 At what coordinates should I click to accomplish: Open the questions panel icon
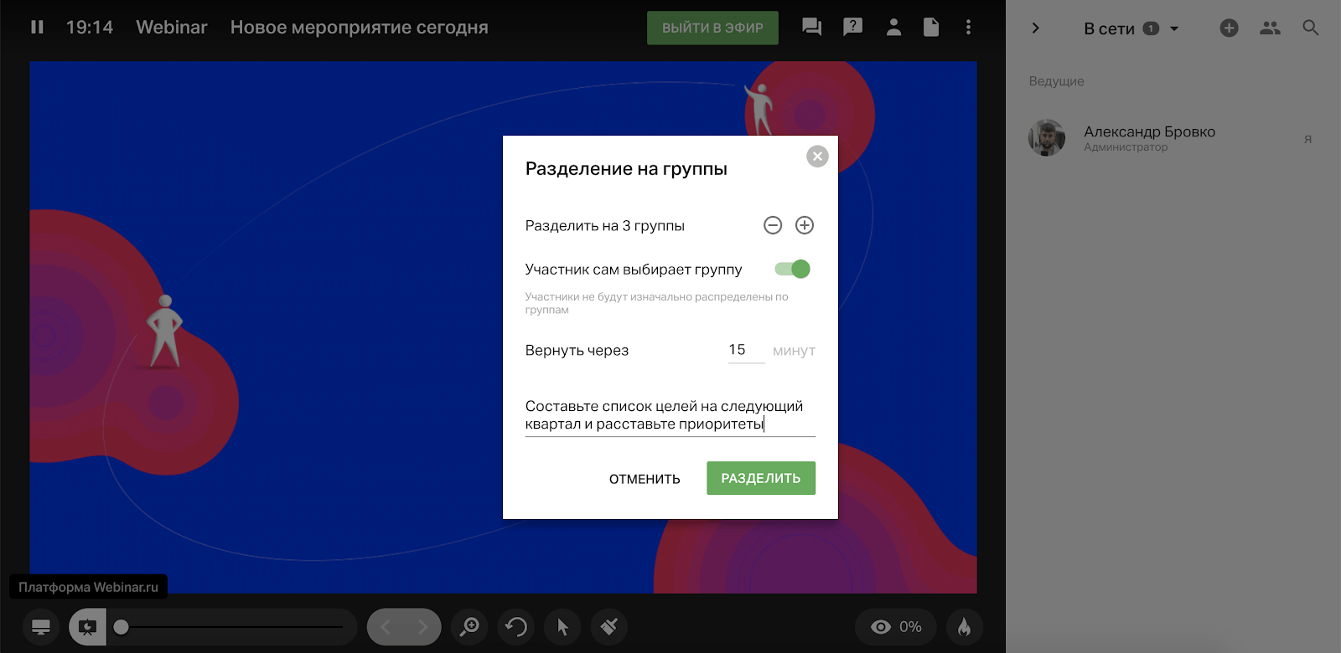pos(852,28)
